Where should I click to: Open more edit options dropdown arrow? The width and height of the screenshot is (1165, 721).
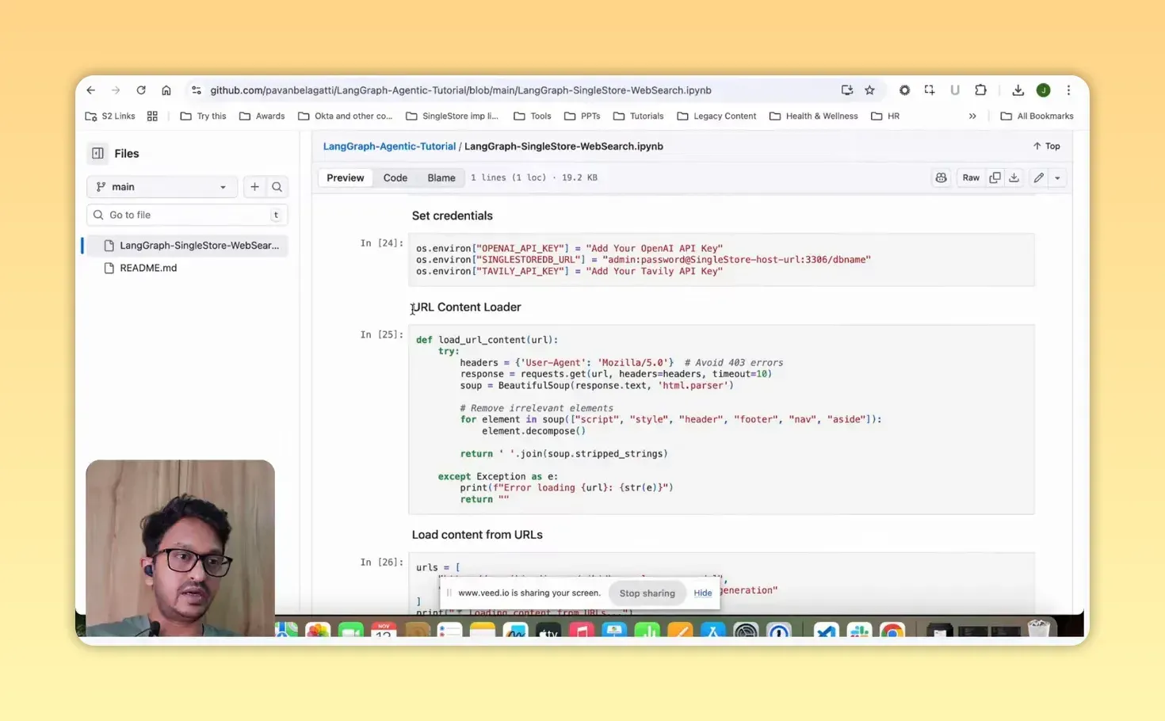coord(1057,178)
